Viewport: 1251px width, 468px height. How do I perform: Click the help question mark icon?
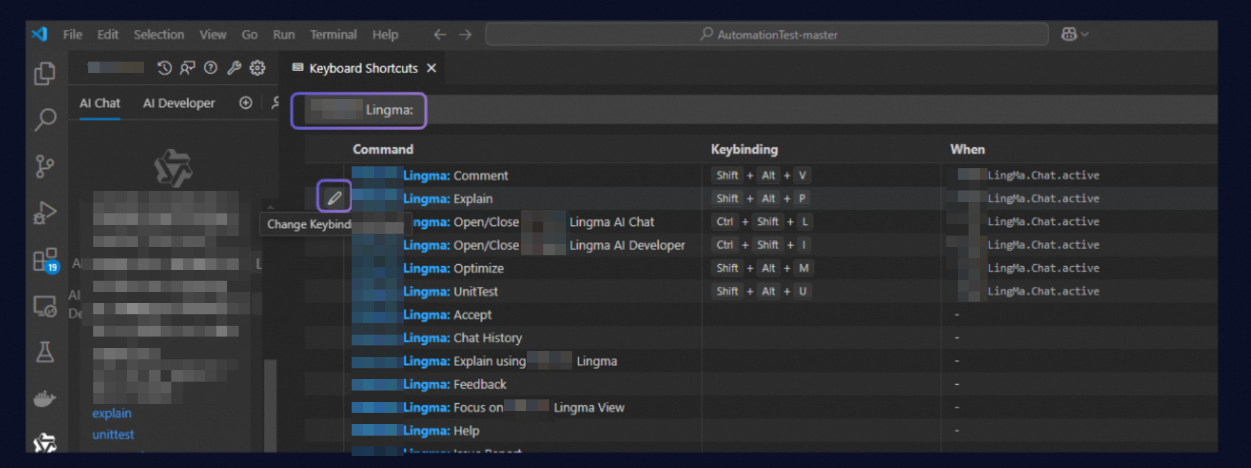tap(211, 68)
